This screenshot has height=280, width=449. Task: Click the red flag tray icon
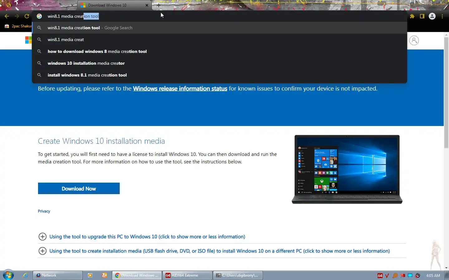coord(403,276)
